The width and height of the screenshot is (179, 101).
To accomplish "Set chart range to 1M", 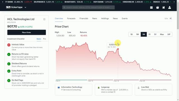I will click(x=143, y=34).
